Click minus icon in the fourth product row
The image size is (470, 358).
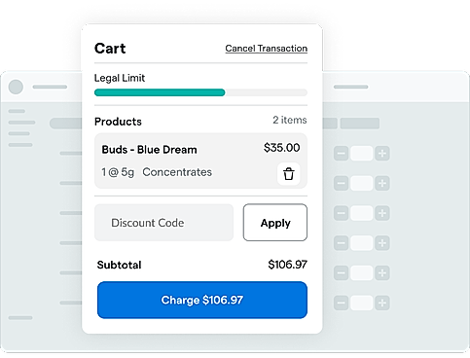pyautogui.click(x=342, y=243)
